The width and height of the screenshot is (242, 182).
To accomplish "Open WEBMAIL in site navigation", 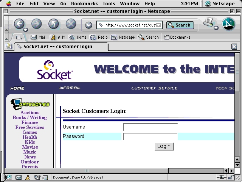I will tap(70, 88).
